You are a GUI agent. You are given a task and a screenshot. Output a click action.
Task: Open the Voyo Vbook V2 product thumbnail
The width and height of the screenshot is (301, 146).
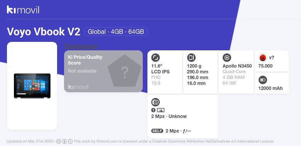coord(32,86)
